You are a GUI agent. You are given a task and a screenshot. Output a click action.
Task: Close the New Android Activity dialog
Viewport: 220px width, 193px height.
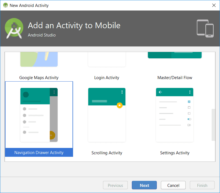[x=214, y=5]
